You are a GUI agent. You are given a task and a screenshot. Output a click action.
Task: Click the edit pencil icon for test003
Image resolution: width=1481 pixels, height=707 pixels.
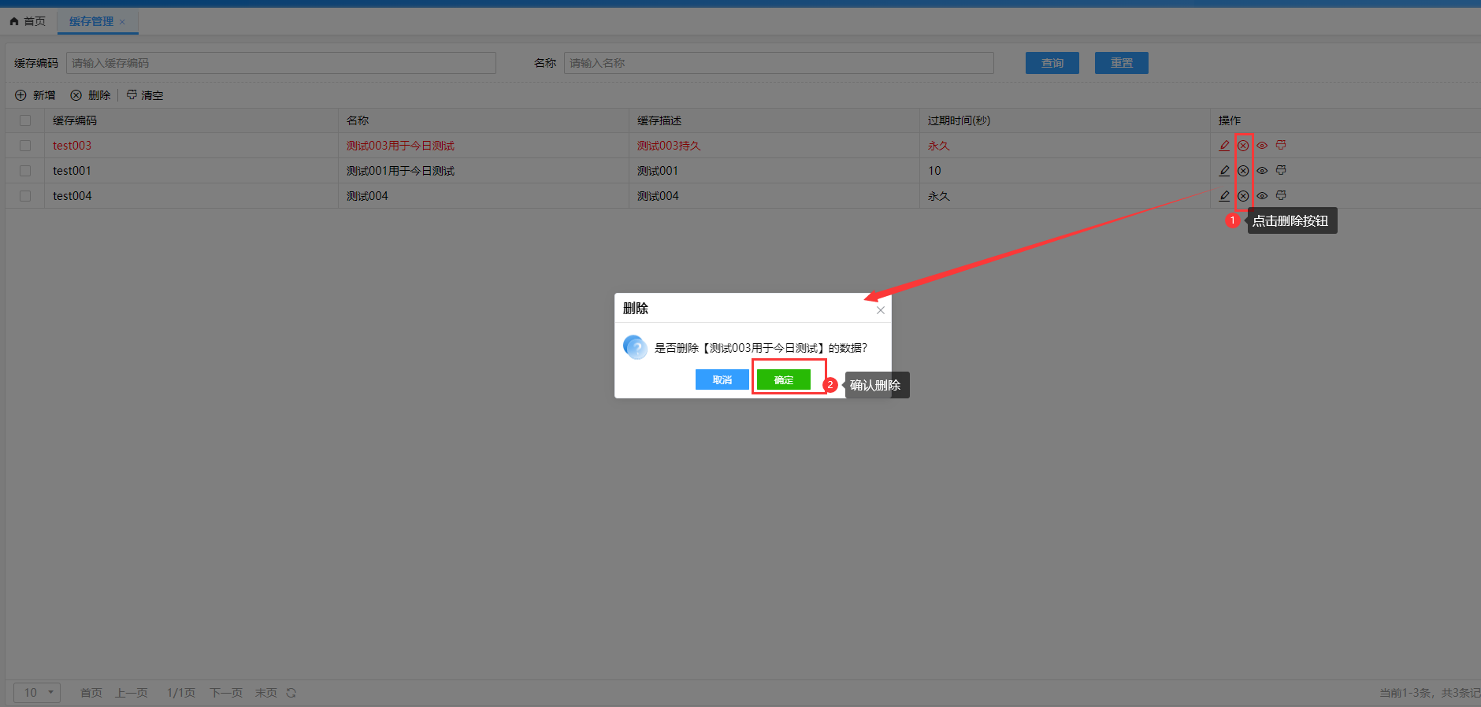1224,146
